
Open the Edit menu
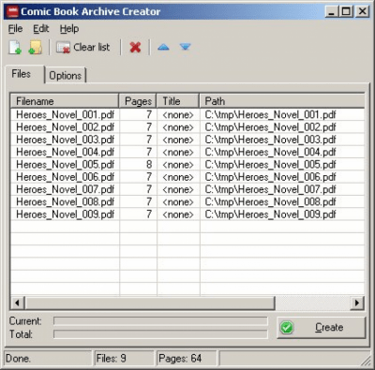tap(41, 29)
